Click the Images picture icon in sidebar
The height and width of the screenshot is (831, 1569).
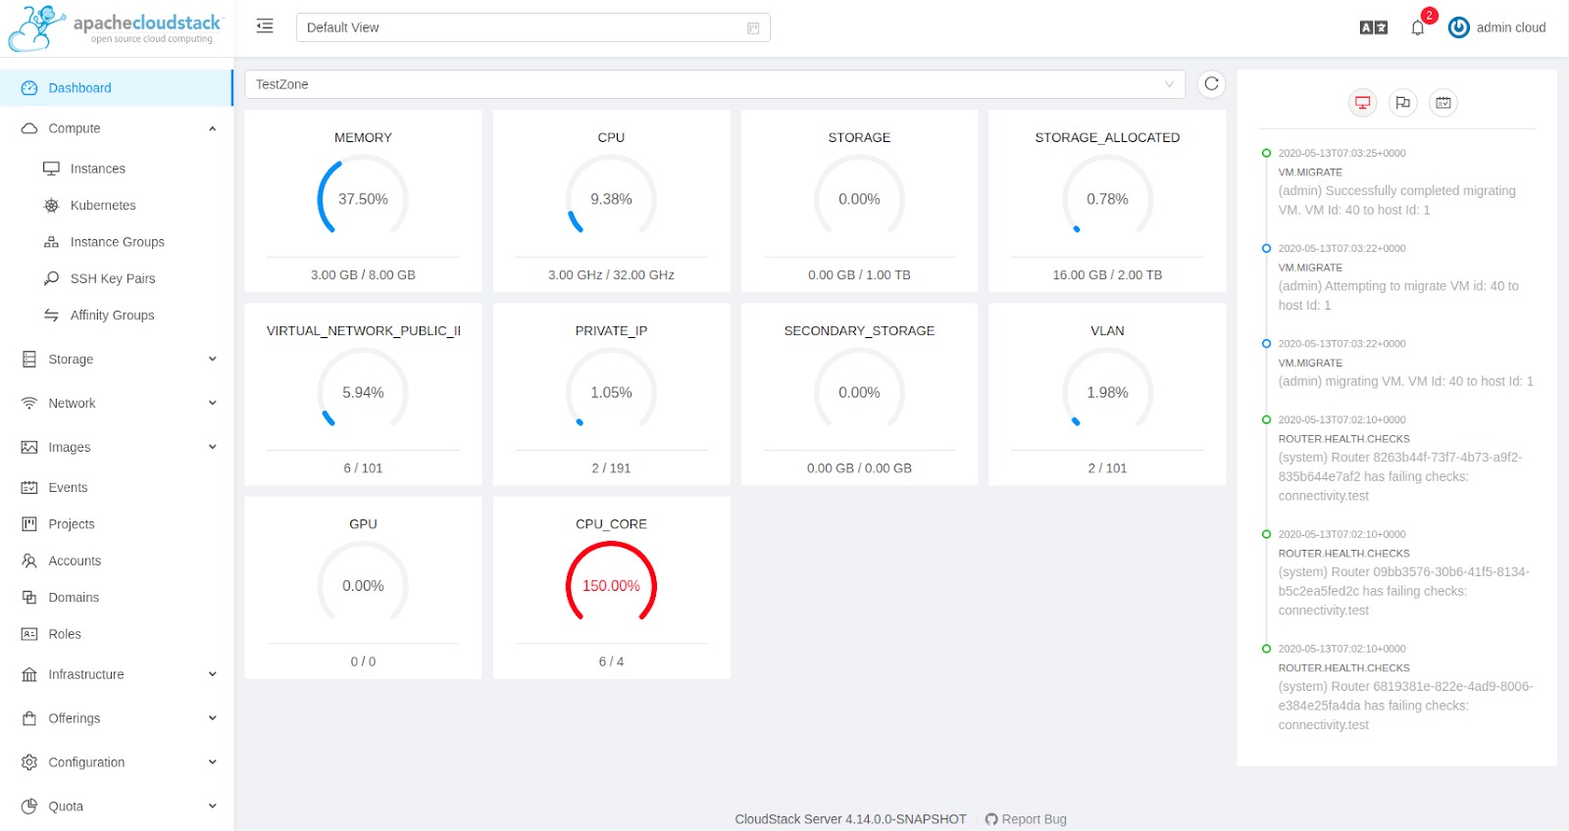tap(29, 447)
